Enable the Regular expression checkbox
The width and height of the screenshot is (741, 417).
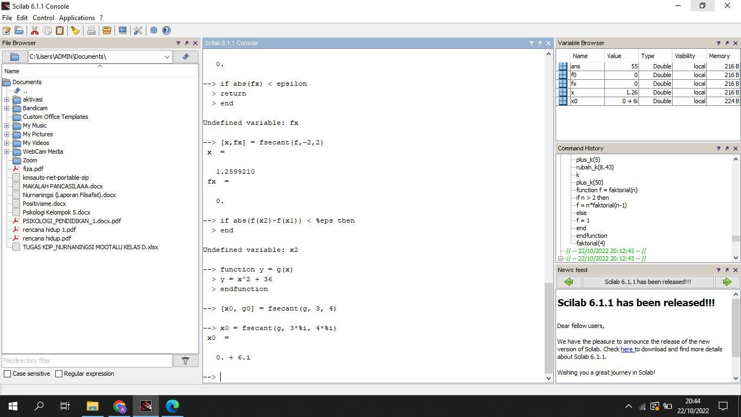click(59, 374)
